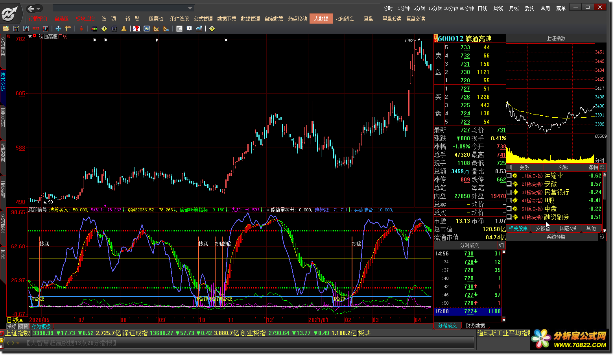Viewport: 614px width, 355px height.
Task: Switch to 15分钟 chart period
Action: point(435,8)
